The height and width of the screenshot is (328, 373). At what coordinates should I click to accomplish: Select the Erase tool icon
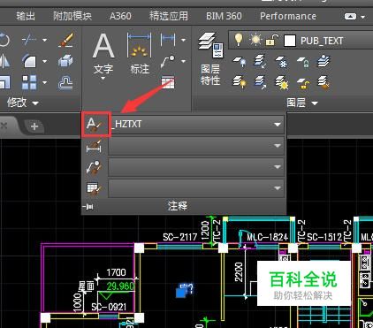point(65,40)
